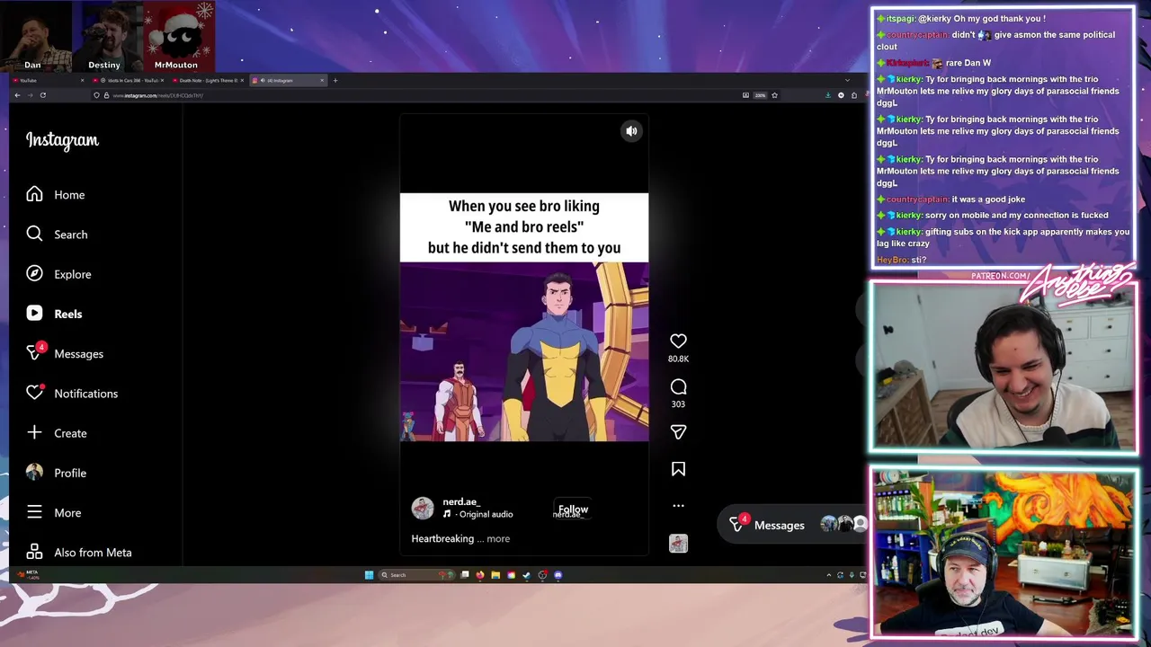The height and width of the screenshot is (647, 1151).
Task: Switch to Idiots In Cars tab
Action: 129,81
